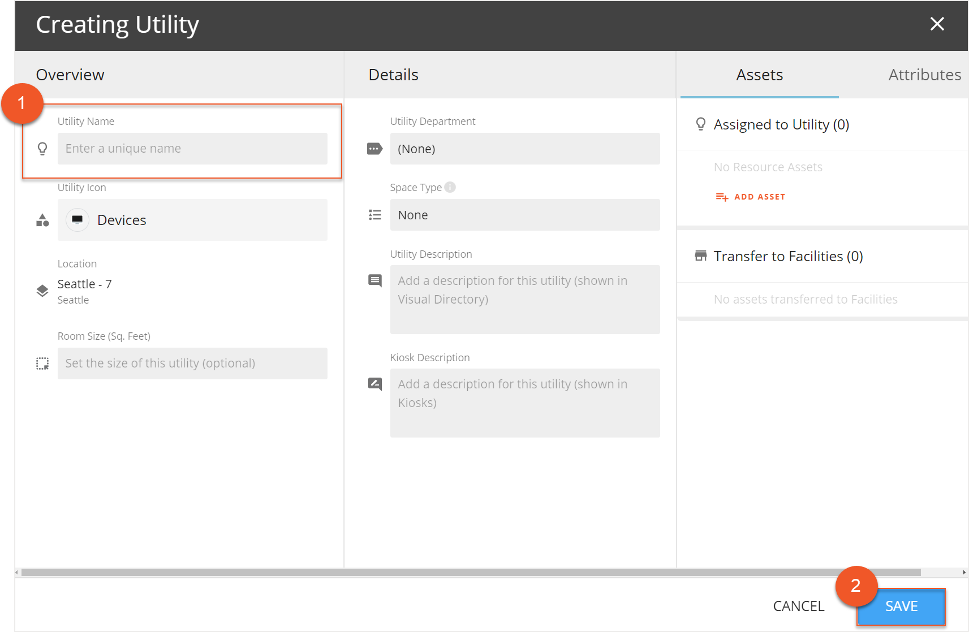Click the list icon beside Space Type
The image size is (969, 632).
tap(374, 215)
